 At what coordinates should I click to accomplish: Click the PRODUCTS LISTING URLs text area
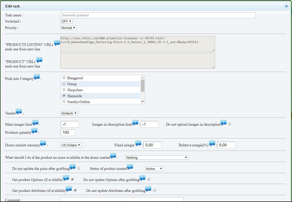coord(138,44)
